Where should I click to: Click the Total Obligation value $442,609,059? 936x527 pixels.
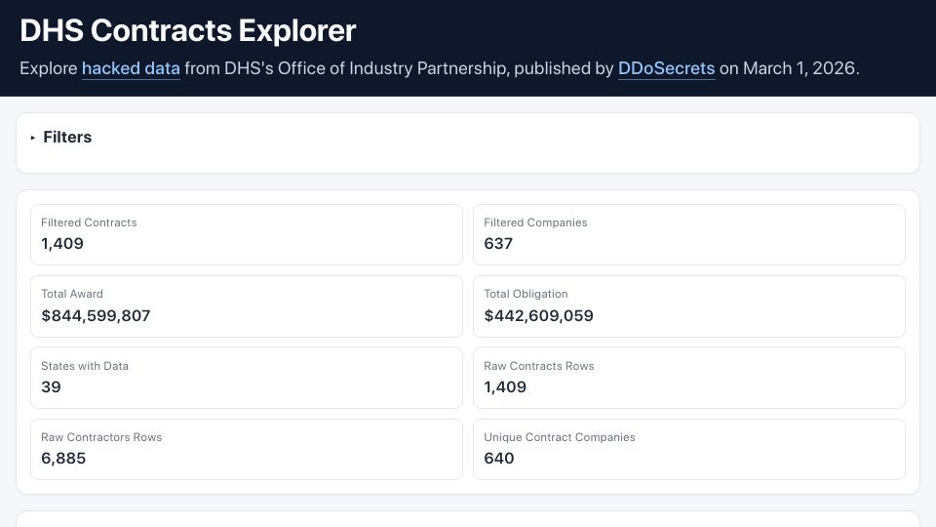click(538, 315)
